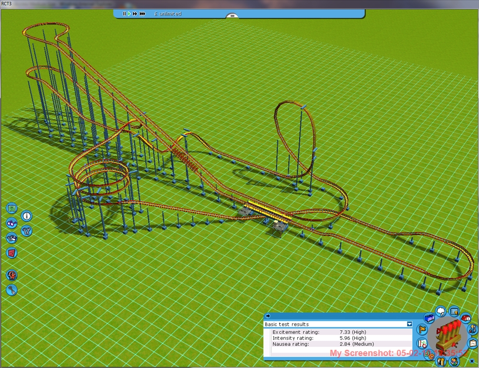Click the £ unlimited money display
This screenshot has height=368, width=479.
(168, 14)
